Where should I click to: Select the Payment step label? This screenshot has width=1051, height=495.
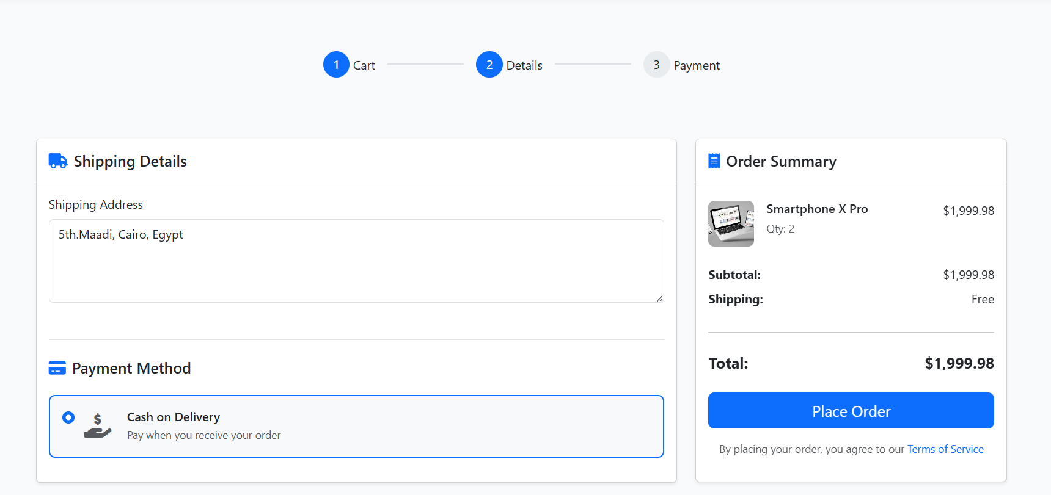pos(697,65)
